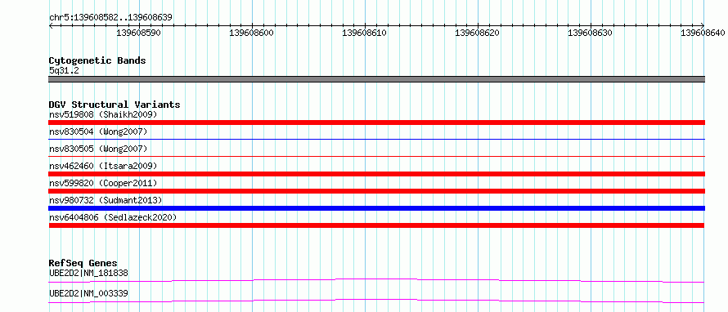
Task: Open variant nsv830505 (Wong2007) label
Action: coord(98,149)
